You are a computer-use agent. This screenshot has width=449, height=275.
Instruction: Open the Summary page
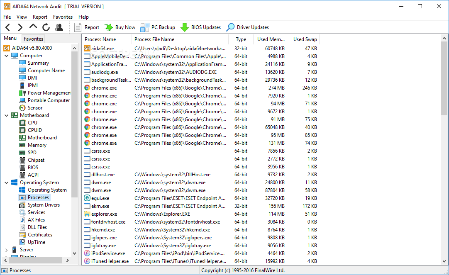point(34,63)
